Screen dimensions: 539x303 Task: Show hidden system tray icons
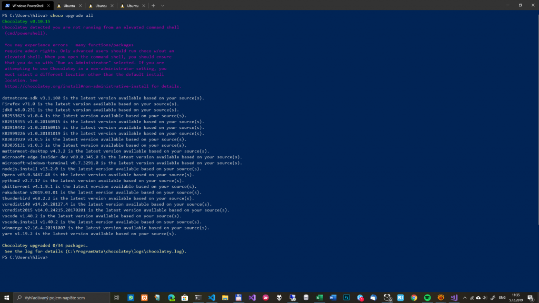click(x=465, y=298)
